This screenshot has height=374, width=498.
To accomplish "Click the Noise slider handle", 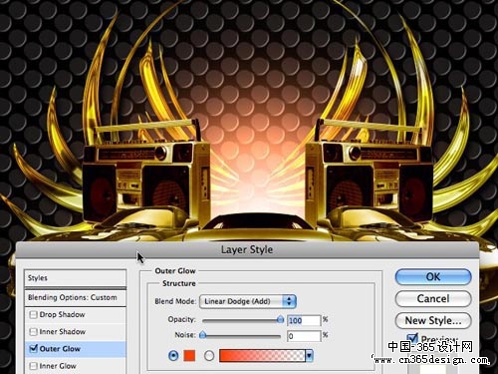I will tap(202, 335).
